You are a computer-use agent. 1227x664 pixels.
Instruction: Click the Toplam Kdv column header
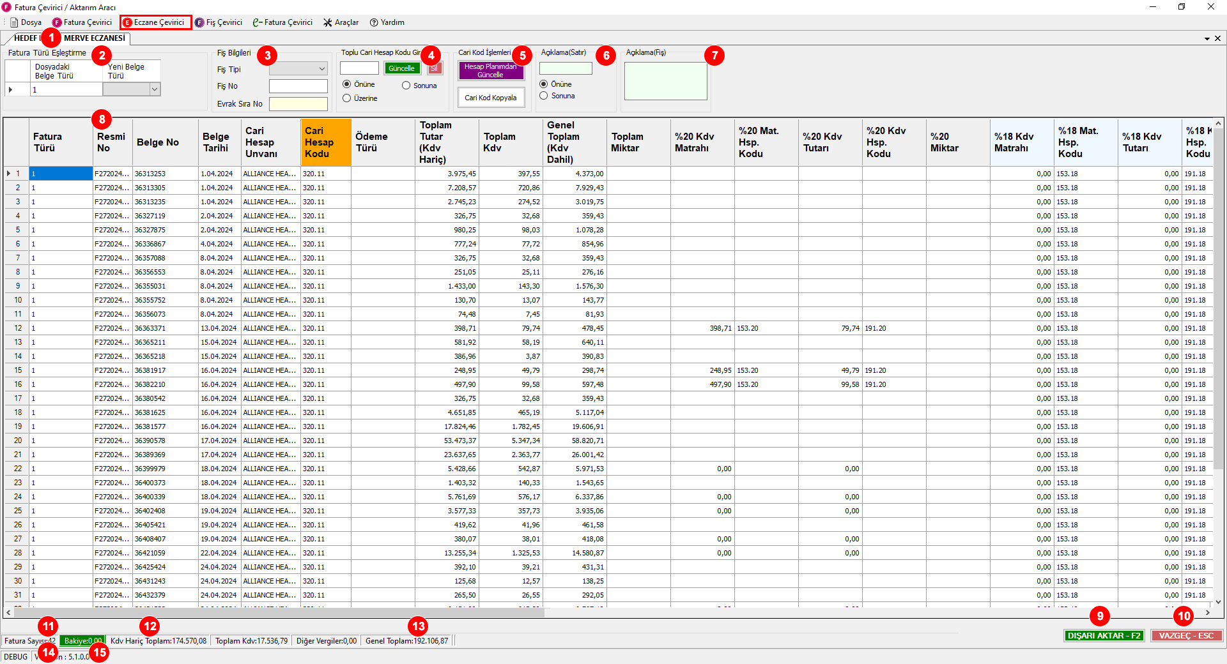511,142
